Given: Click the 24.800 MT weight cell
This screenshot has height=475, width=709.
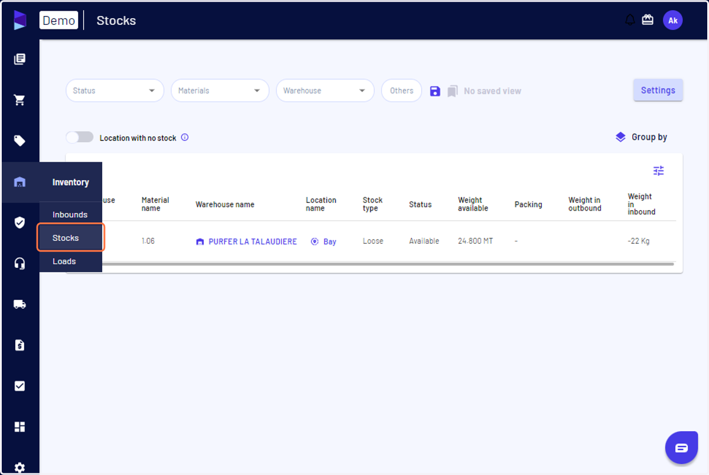Looking at the screenshot, I should click(475, 241).
